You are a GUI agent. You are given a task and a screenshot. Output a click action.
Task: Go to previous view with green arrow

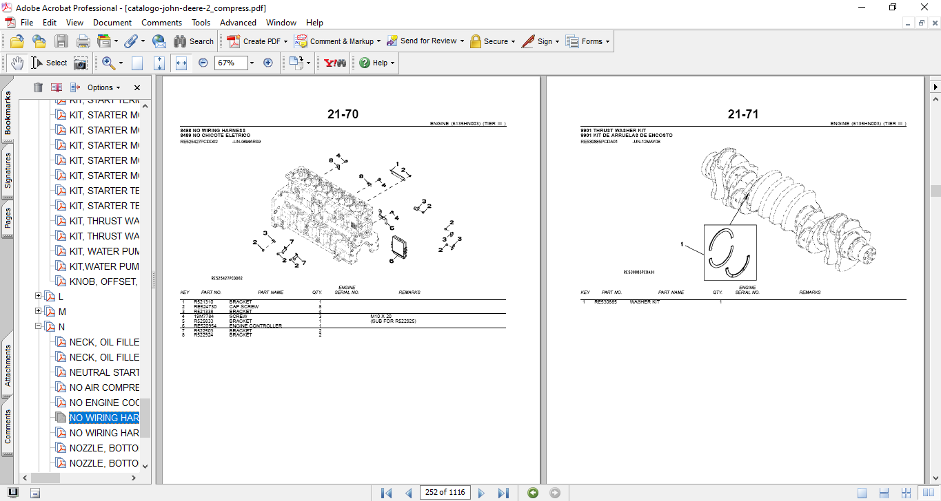532,493
